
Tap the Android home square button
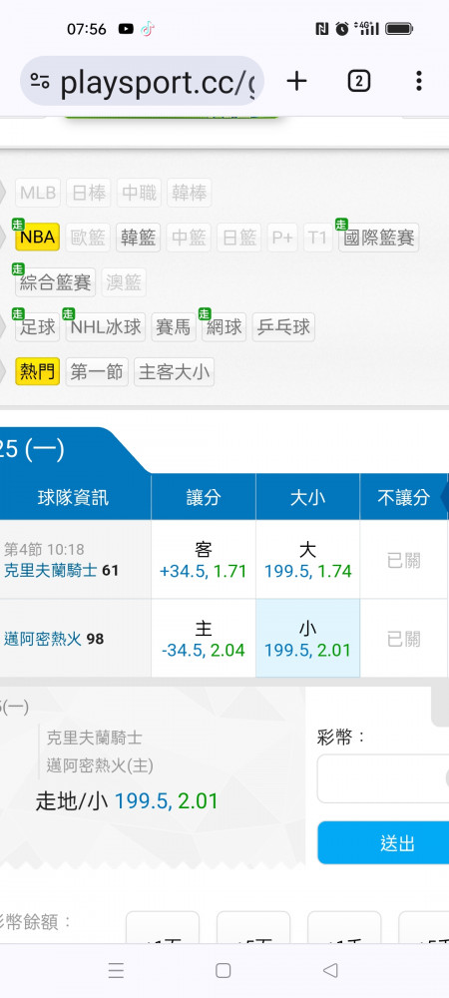point(224,970)
